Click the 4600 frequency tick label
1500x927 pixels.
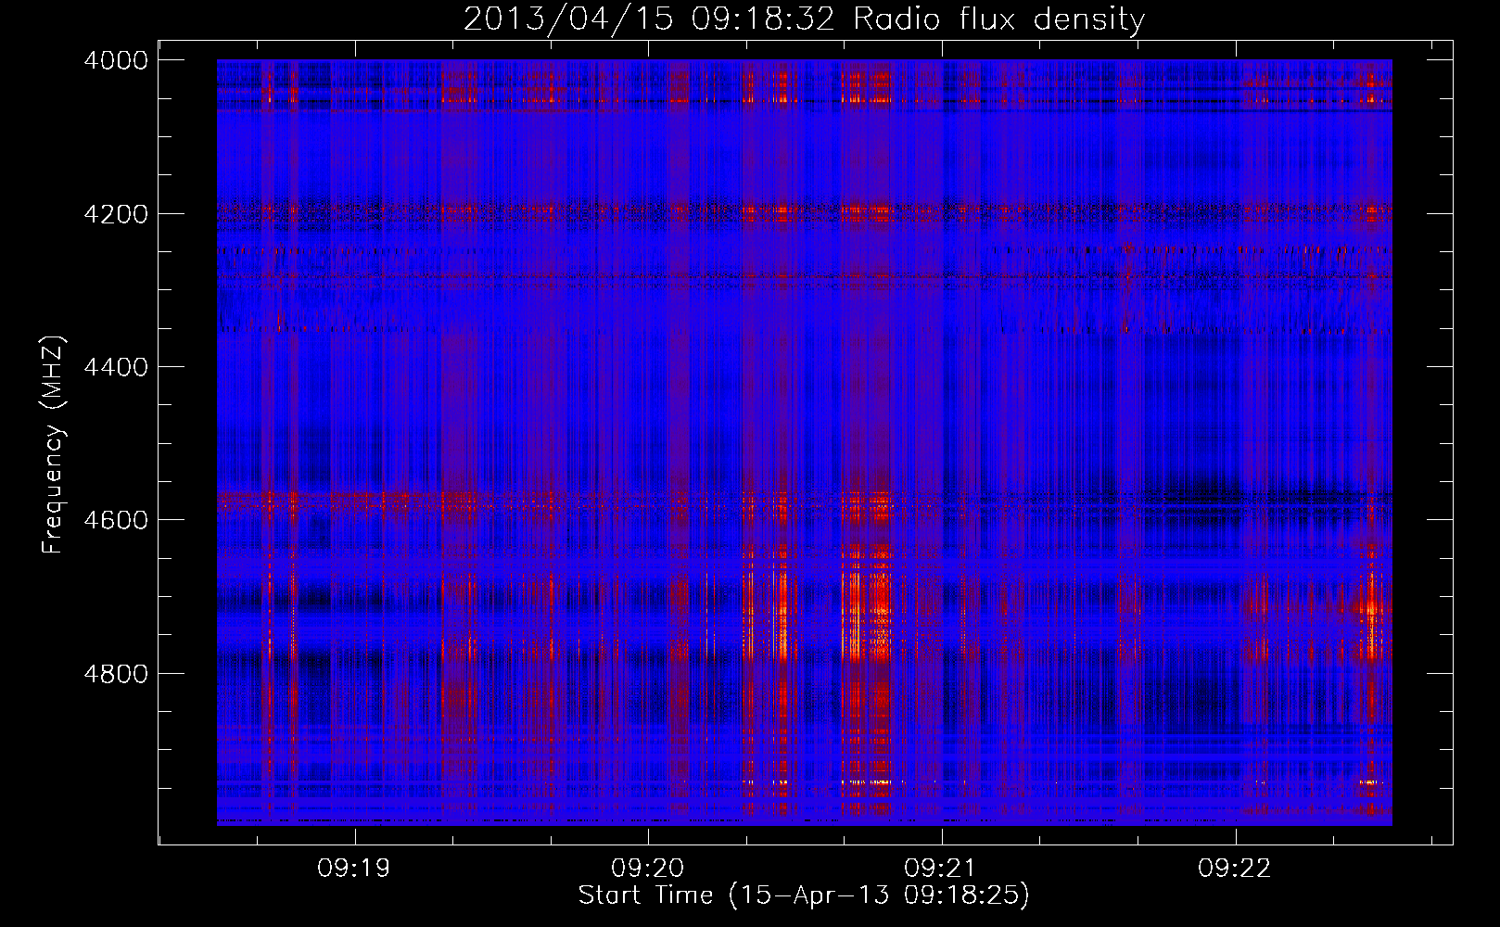116,520
